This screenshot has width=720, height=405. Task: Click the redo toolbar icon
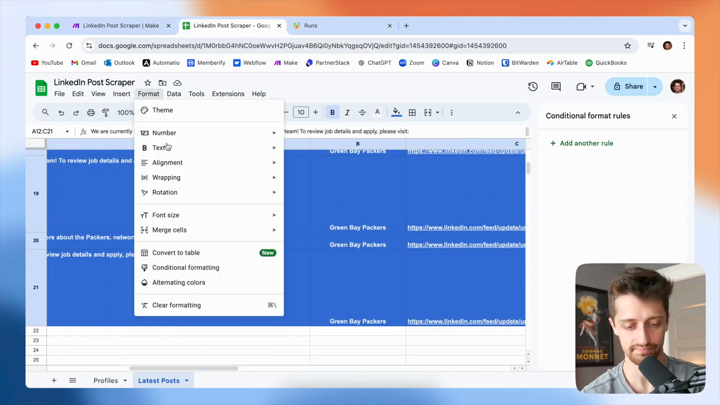(x=76, y=112)
